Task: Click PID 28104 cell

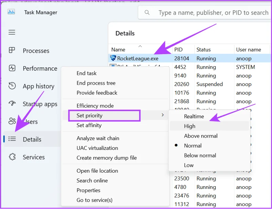Action: (x=182, y=58)
